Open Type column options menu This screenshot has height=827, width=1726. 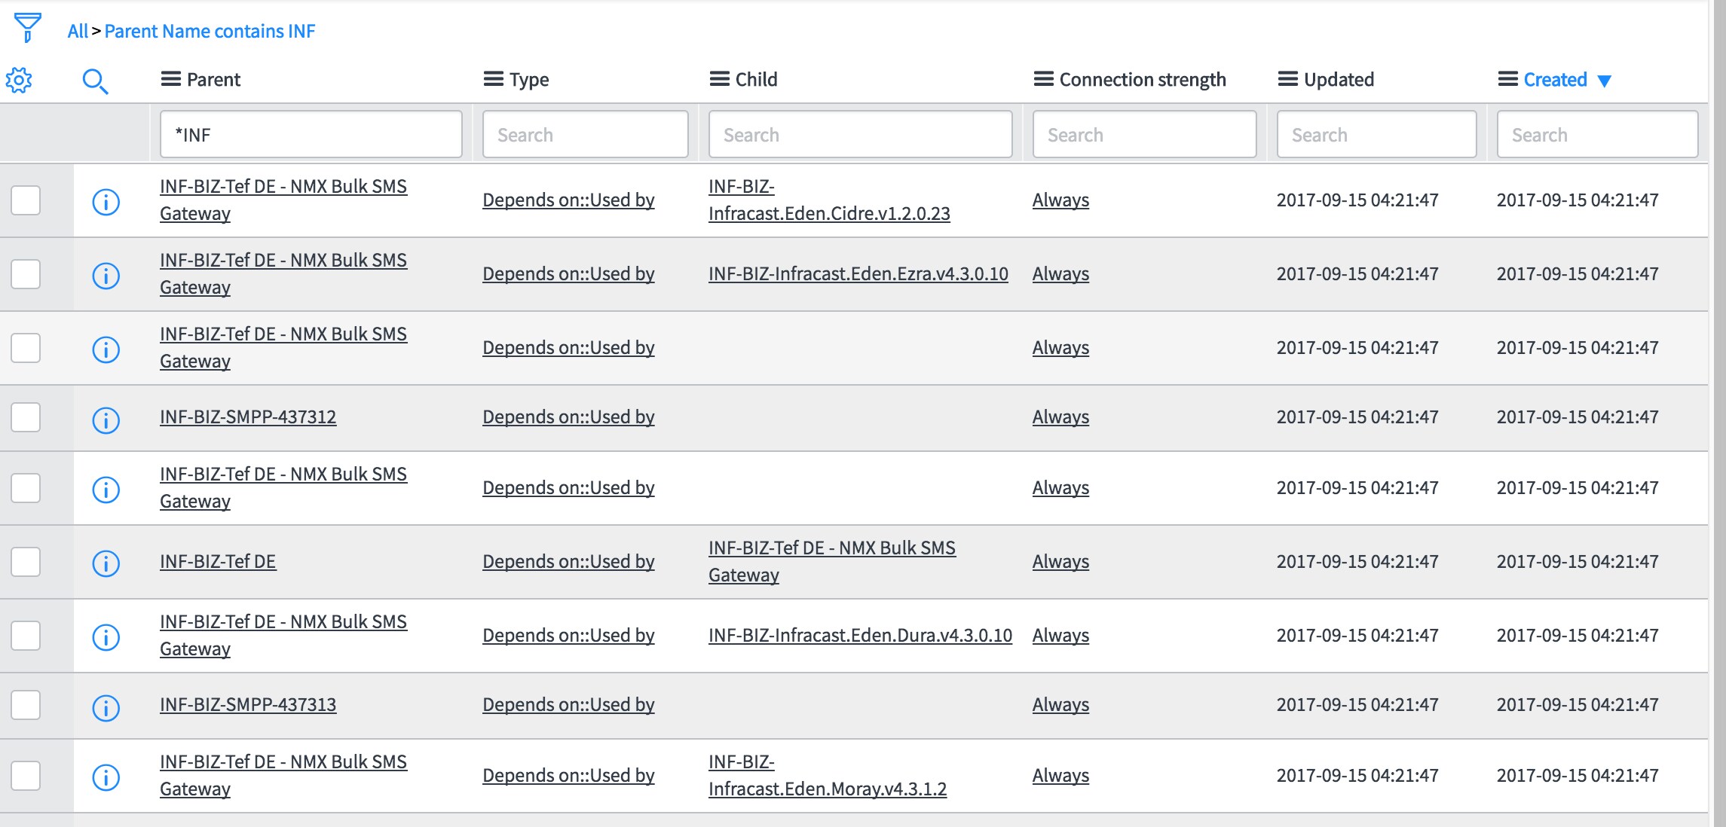click(x=494, y=79)
